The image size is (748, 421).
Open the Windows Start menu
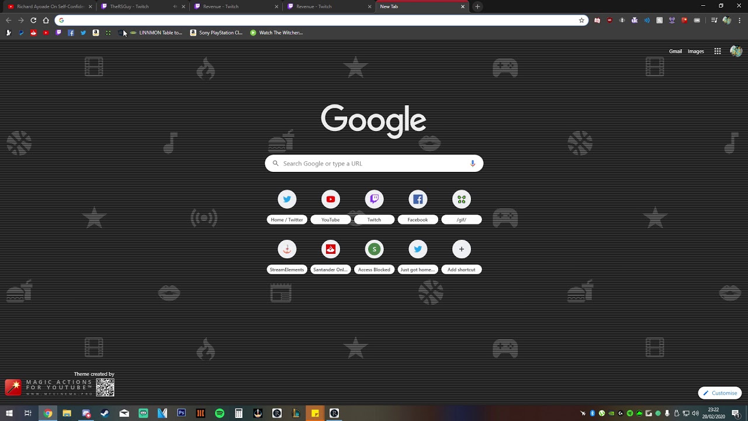tap(9, 413)
